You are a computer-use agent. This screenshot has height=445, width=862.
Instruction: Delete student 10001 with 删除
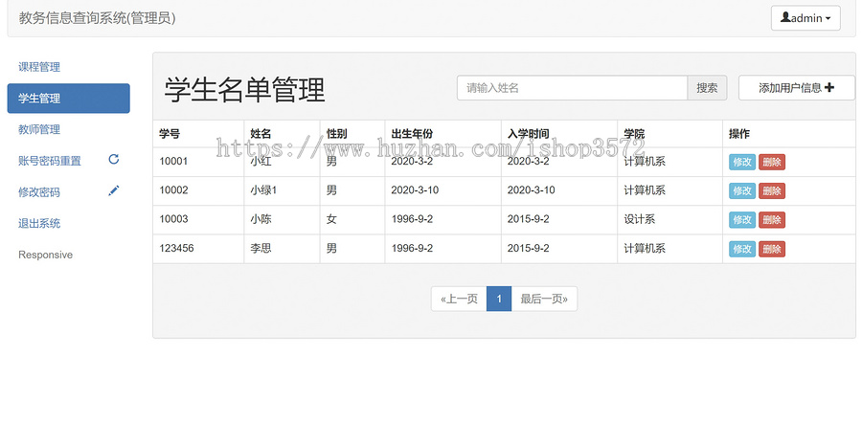point(772,162)
